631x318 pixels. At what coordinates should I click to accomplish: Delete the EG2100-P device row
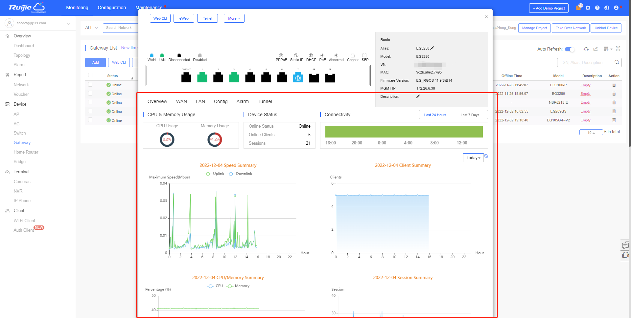point(614,85)
